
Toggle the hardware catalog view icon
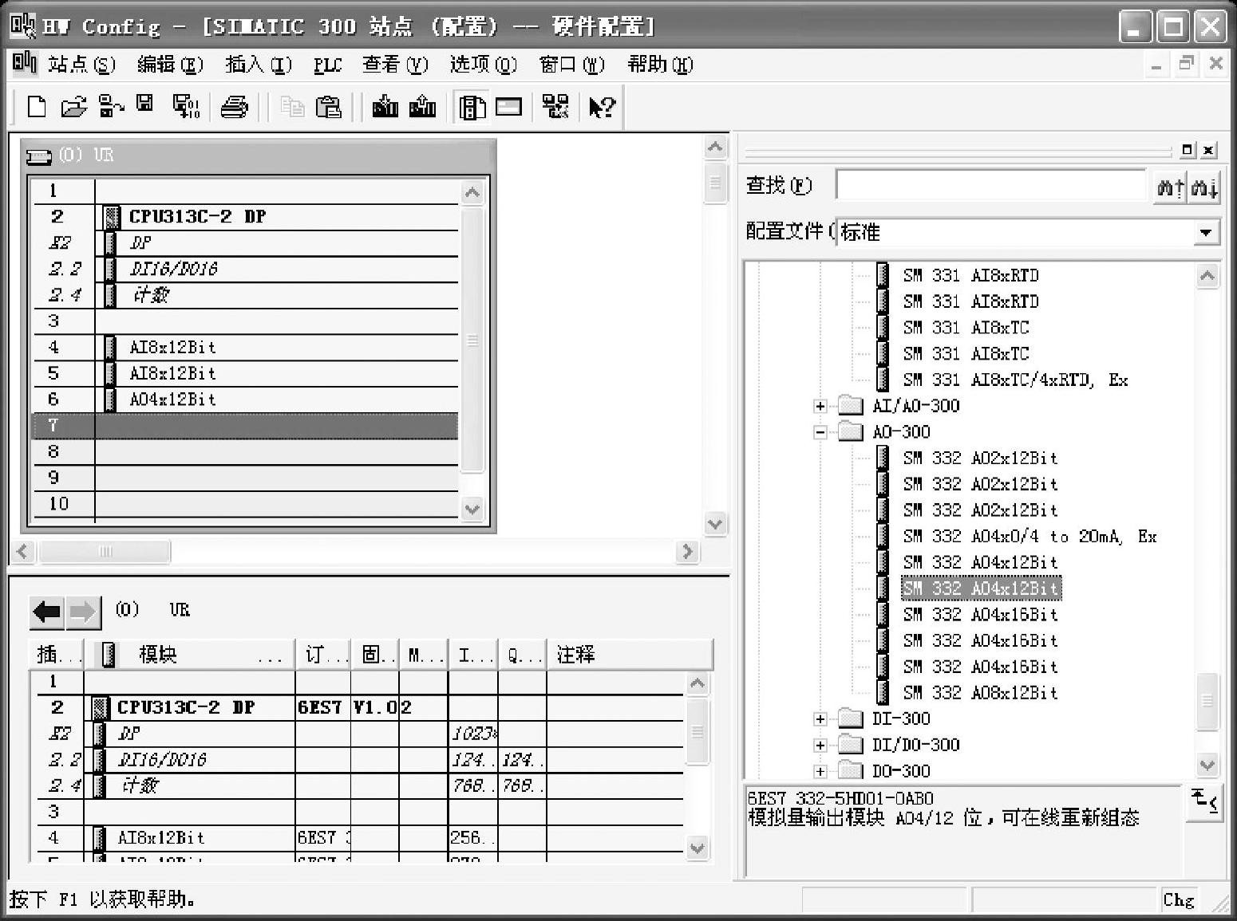point(472,107)
